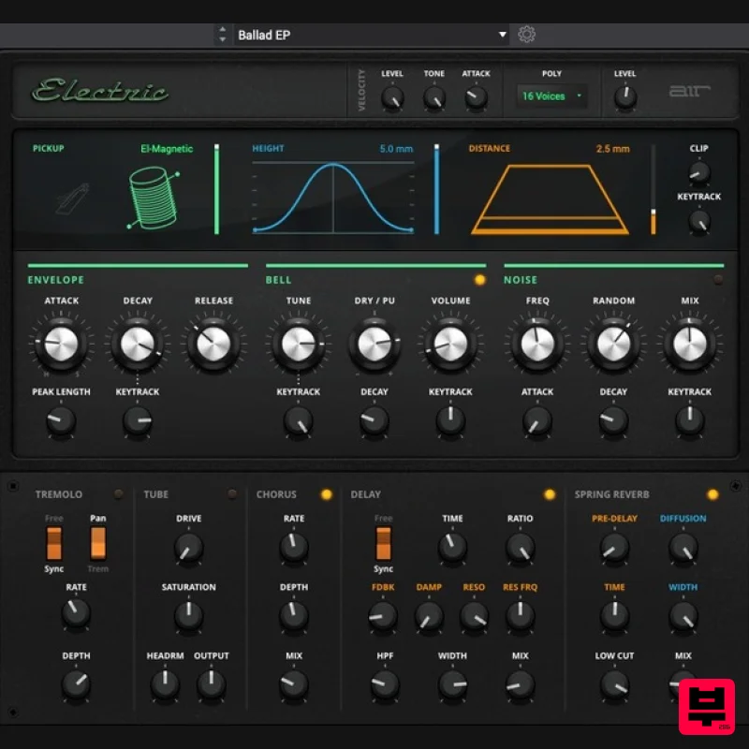Disable the Chorus effect LED
Screen dimensions: 749x749
tap(327, 494)
